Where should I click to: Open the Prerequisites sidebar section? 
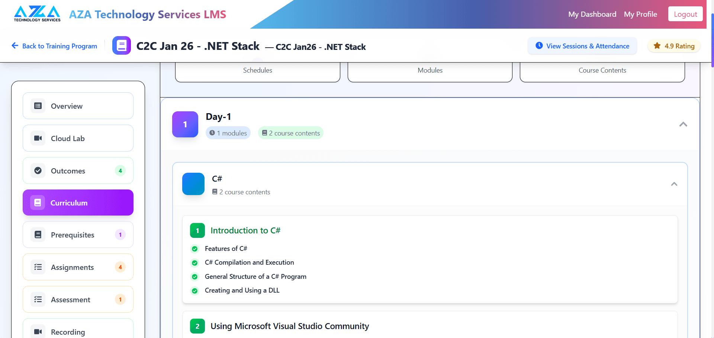click(78, 235)
